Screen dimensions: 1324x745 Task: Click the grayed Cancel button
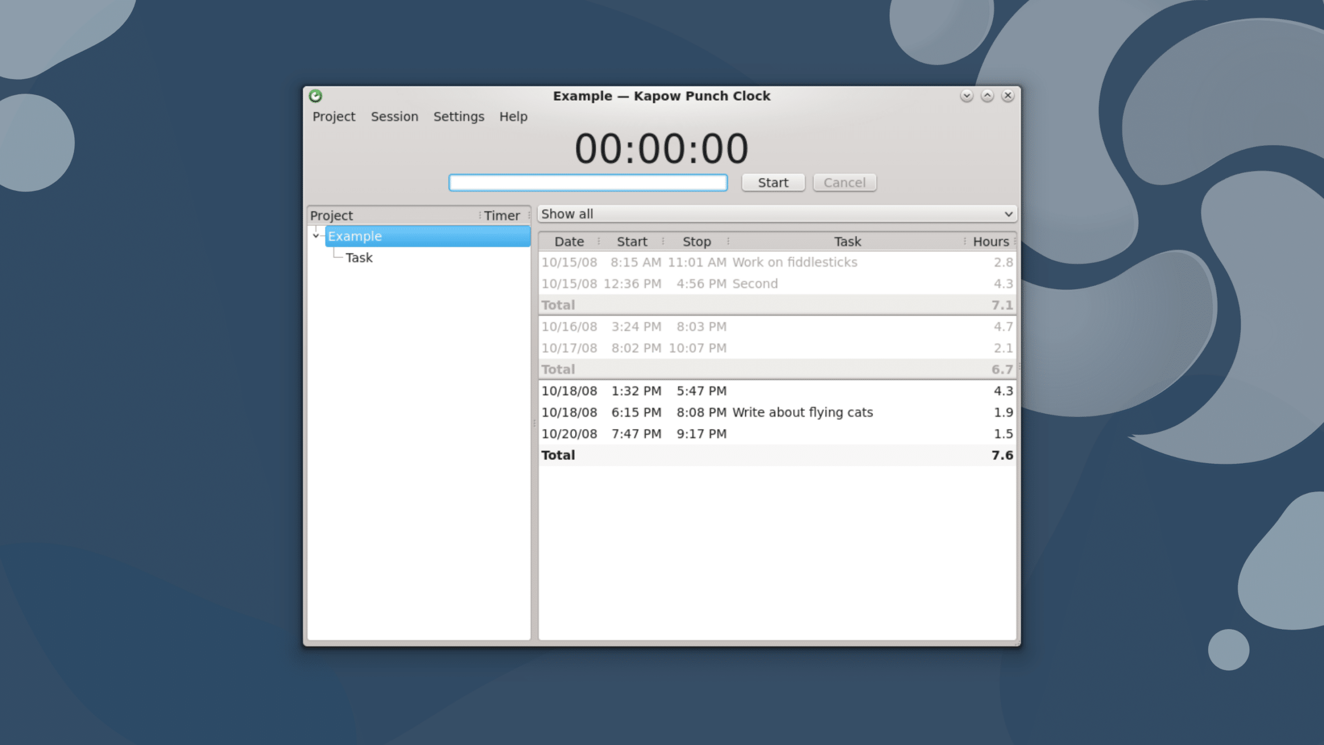[x=845, y=183]
